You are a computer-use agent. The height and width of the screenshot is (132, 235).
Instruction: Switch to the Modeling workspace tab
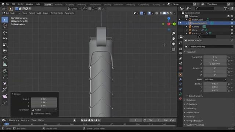coord(58,4)
